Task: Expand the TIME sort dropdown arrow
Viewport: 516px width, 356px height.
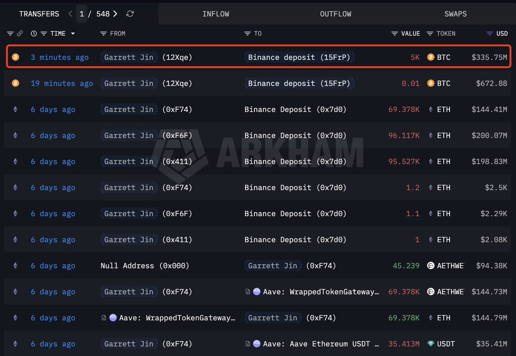Action: (73, 34)
